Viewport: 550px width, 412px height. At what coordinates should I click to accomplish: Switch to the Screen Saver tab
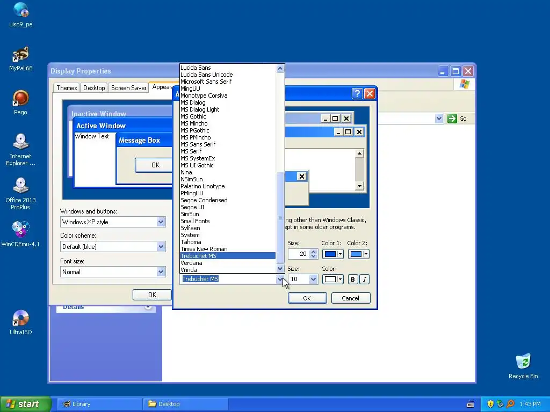(x=128, y=88)
